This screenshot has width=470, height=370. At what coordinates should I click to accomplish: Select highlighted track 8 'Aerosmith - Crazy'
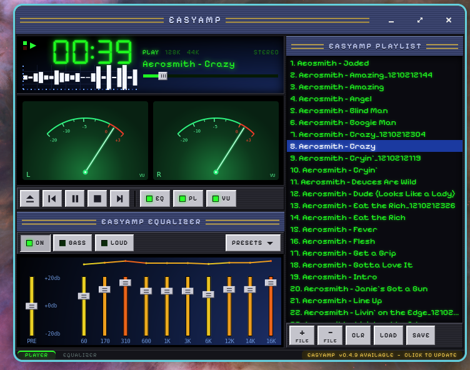click(374, 146)
